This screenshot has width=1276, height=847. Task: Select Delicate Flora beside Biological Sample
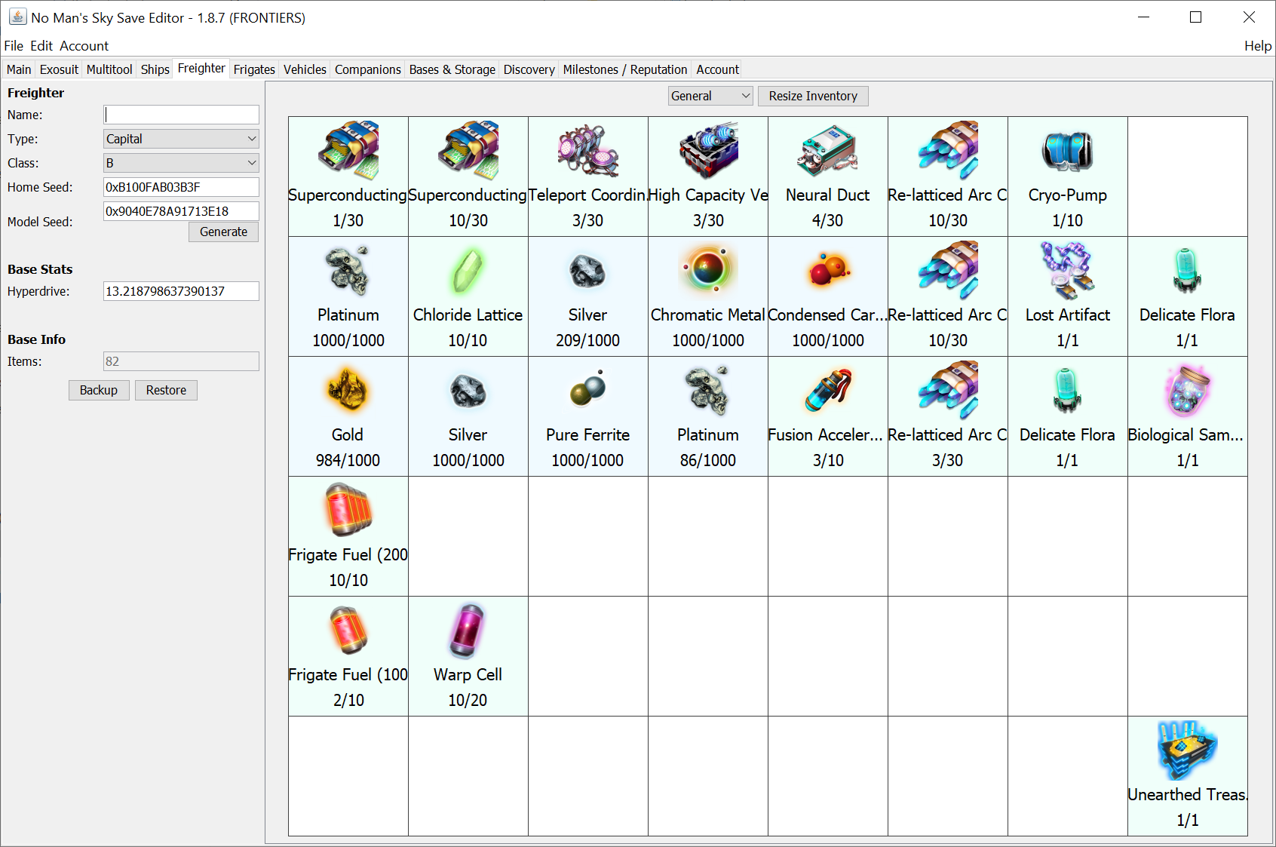click(x=1068, y=416)
